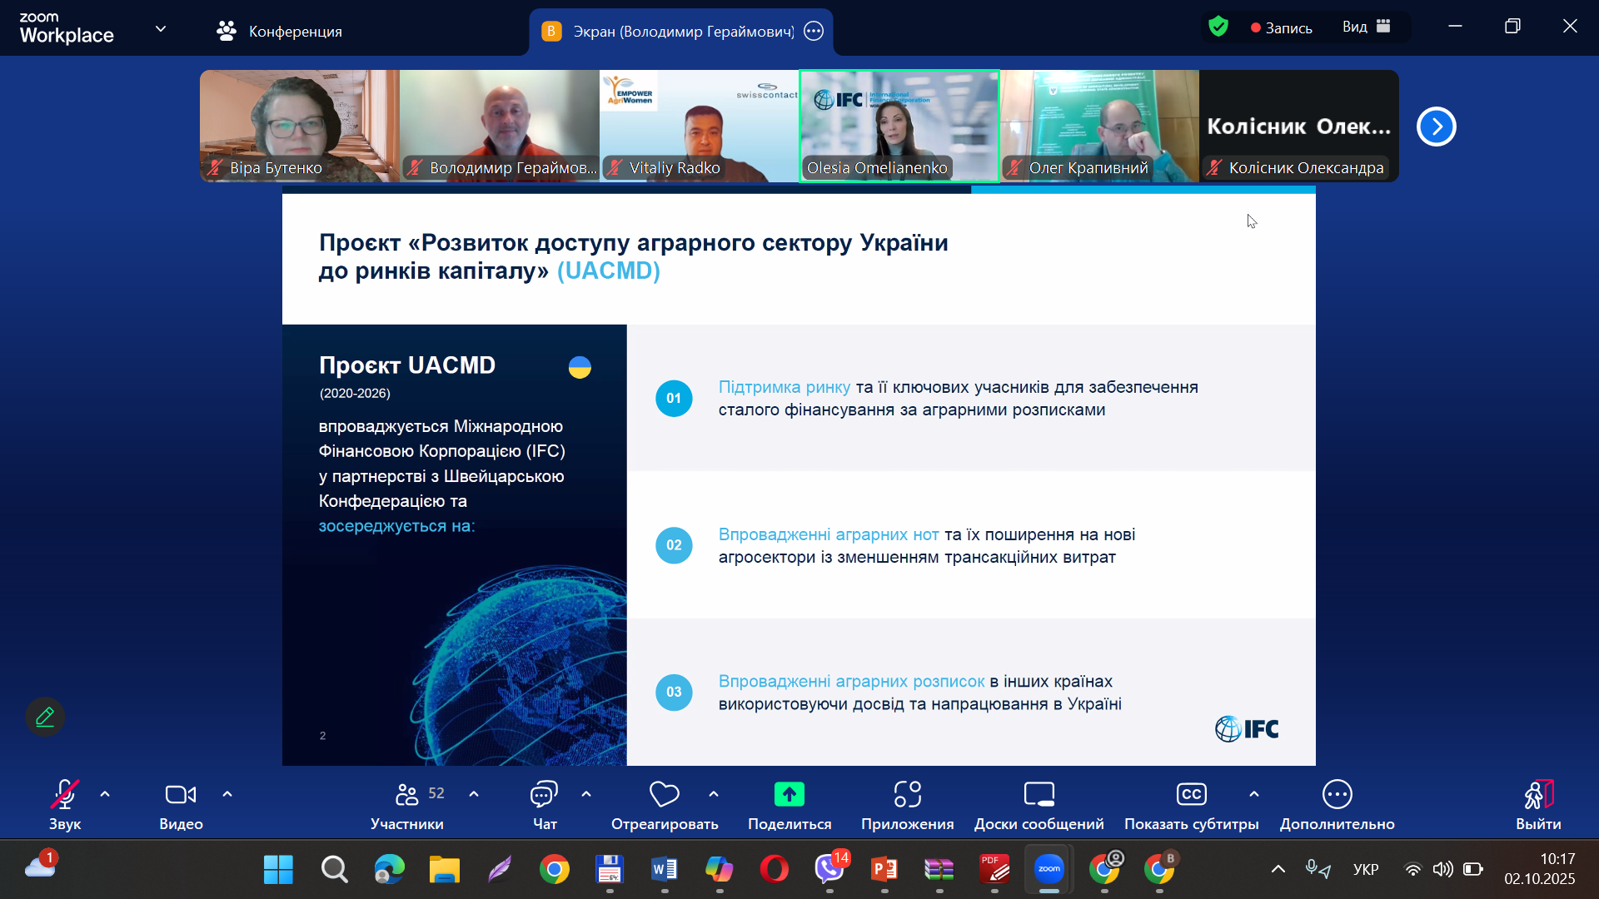
Task: Unmute microphone with the Audio button
Action: [65, 795]
